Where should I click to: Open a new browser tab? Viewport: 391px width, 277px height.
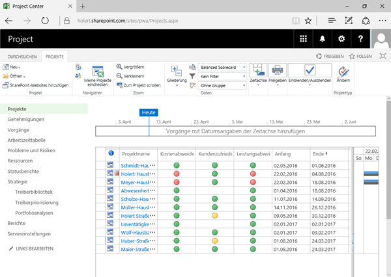pyautogui.click(x=83, y=7)
